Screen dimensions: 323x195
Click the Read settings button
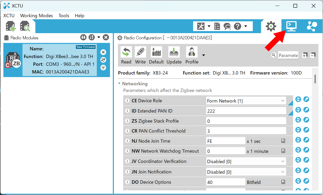click(126, 55)
